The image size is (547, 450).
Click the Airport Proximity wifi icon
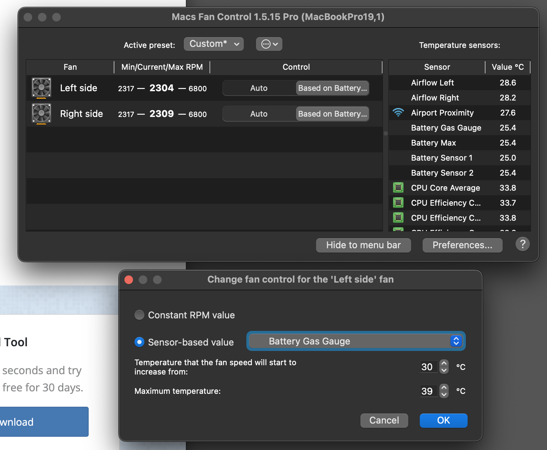tap(398, 113)
